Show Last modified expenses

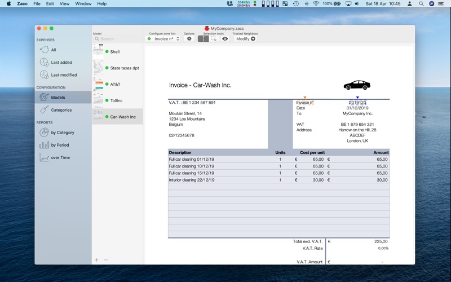click(x=64, y=75)
